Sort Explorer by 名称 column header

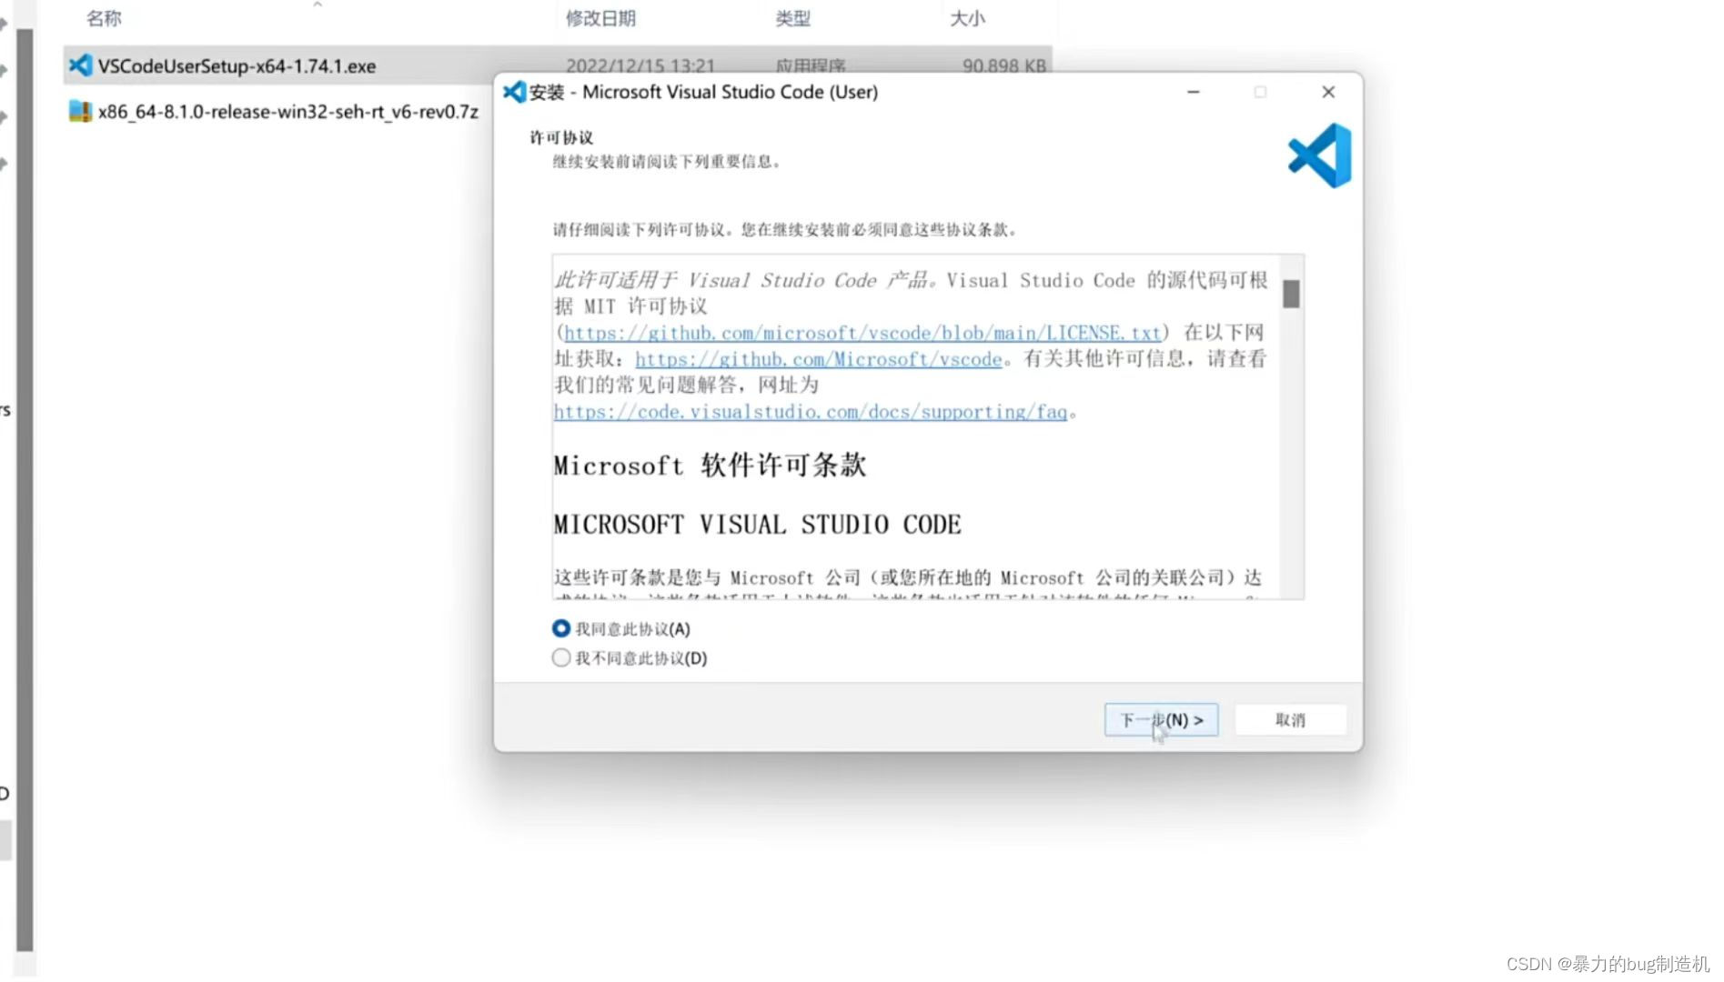coord(104,18)
